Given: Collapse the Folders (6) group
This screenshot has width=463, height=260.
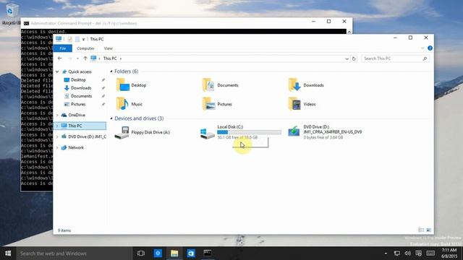Looking at the screenshot, I should click(x=111, y=71).
